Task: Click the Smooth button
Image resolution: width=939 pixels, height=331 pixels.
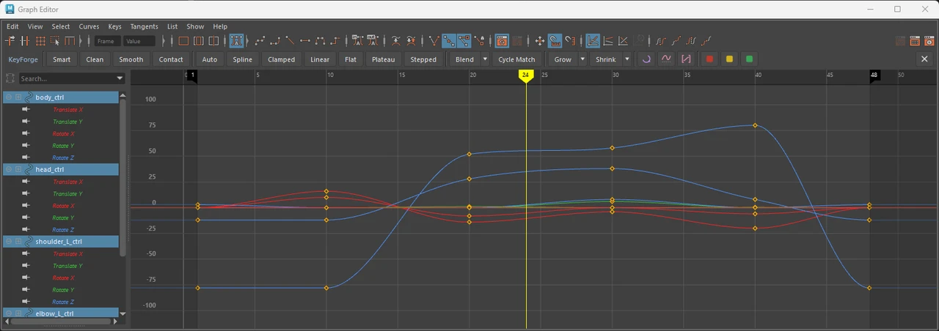Action: tap(131, 59)
